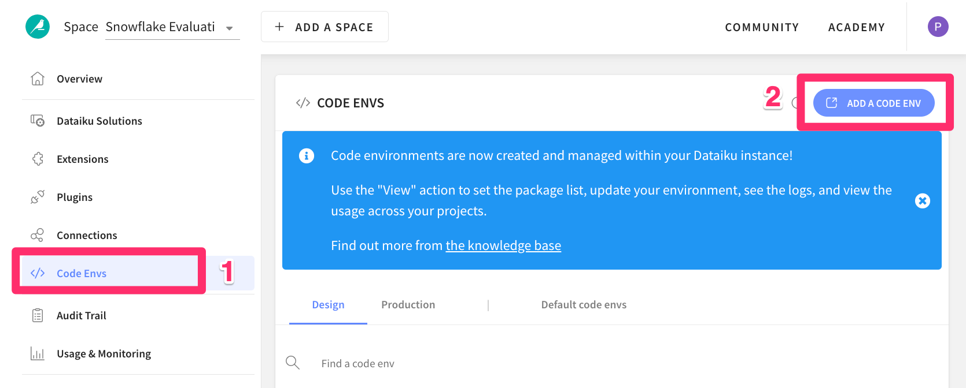Switch to the Default code envs tab

(584, 305)
